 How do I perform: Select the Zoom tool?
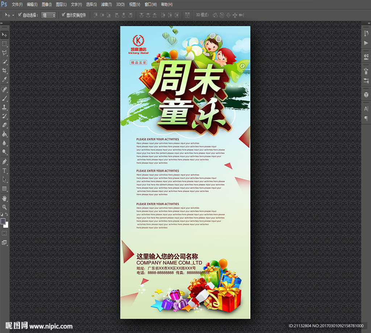(x=4, y=207)
